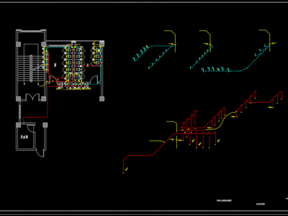The height and width of the screenshot is (216, 288).
Task: Click the row of washbasins along the toilet bottom wall
Action: pos(73,86)
